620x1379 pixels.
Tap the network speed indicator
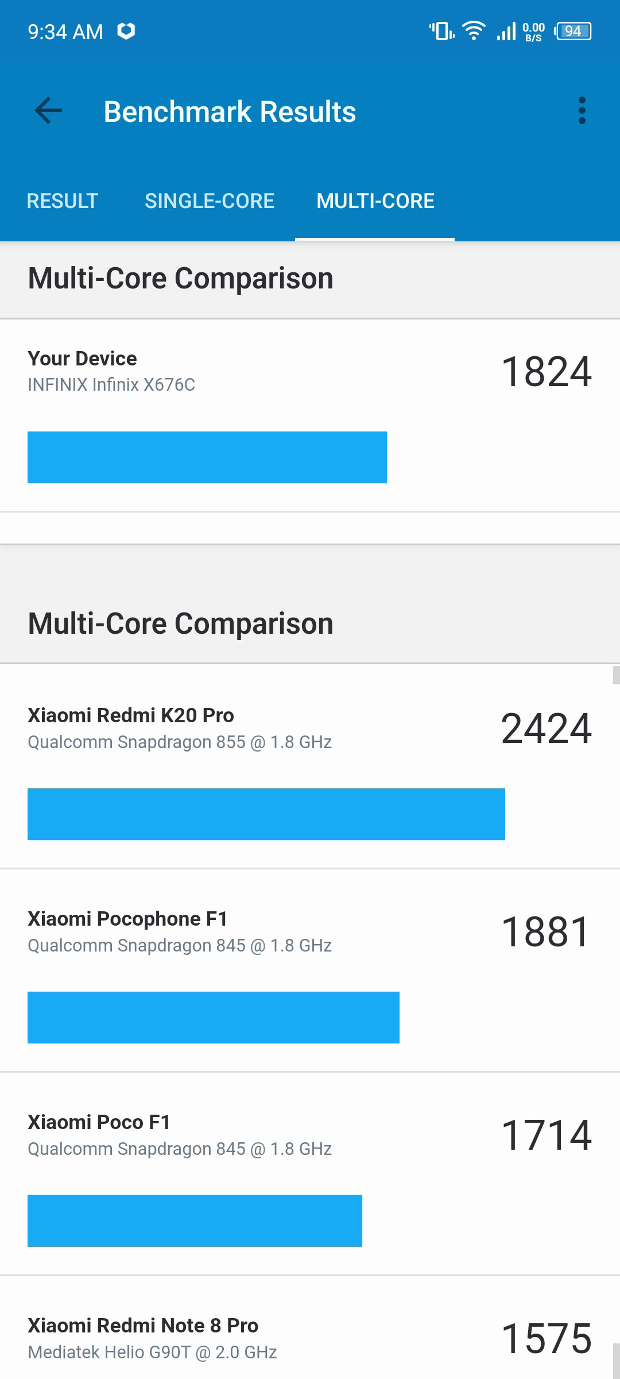point(533,32)
